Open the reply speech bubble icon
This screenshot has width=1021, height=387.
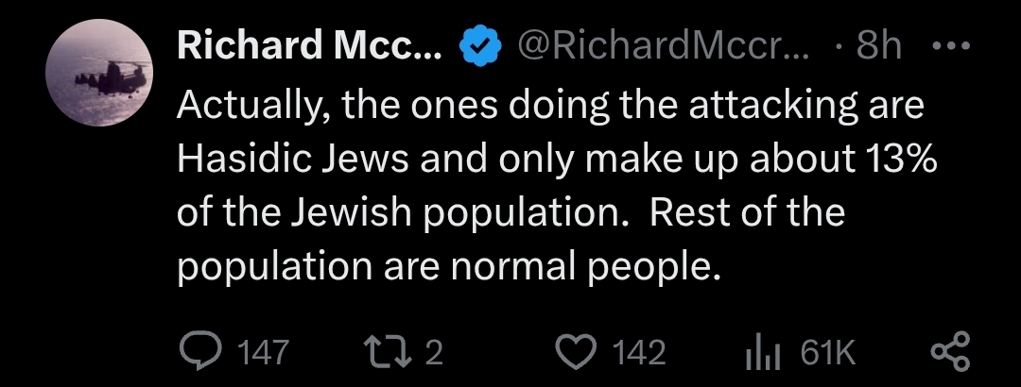coord(199,352)
